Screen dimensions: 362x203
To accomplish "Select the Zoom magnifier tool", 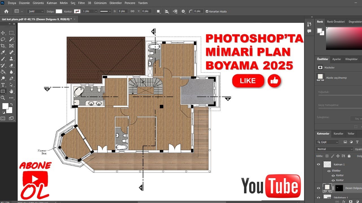I will (3, 98).
